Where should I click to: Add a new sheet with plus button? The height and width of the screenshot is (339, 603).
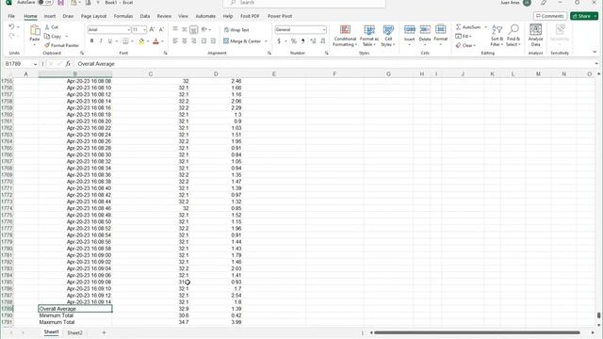point(104,332)
